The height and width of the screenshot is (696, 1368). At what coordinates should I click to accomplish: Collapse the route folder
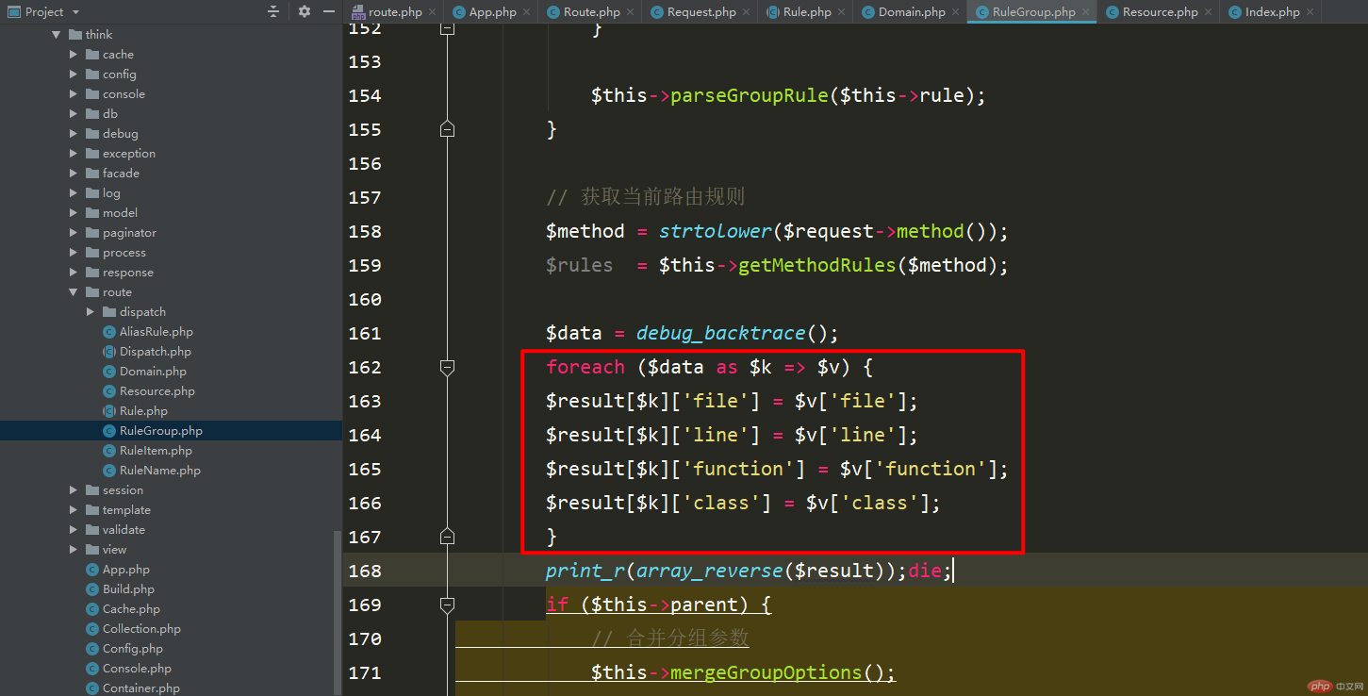[74, 292]
